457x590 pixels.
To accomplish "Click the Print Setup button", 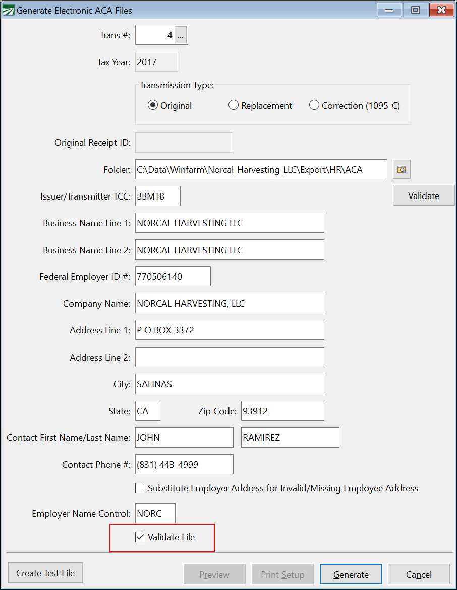I will coord(282,574).
